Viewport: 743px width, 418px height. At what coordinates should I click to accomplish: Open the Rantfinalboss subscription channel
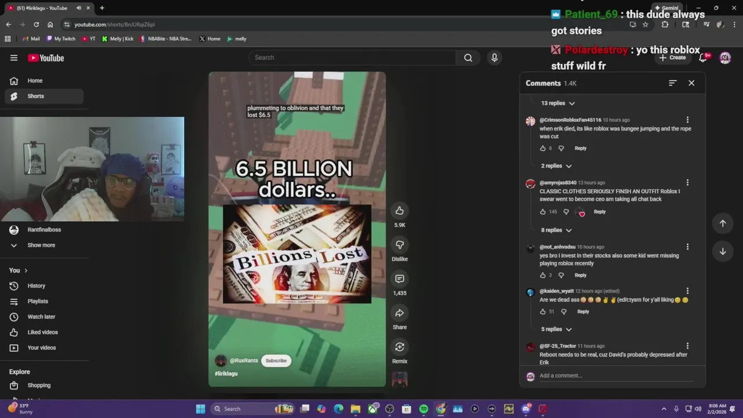(44, 230)
